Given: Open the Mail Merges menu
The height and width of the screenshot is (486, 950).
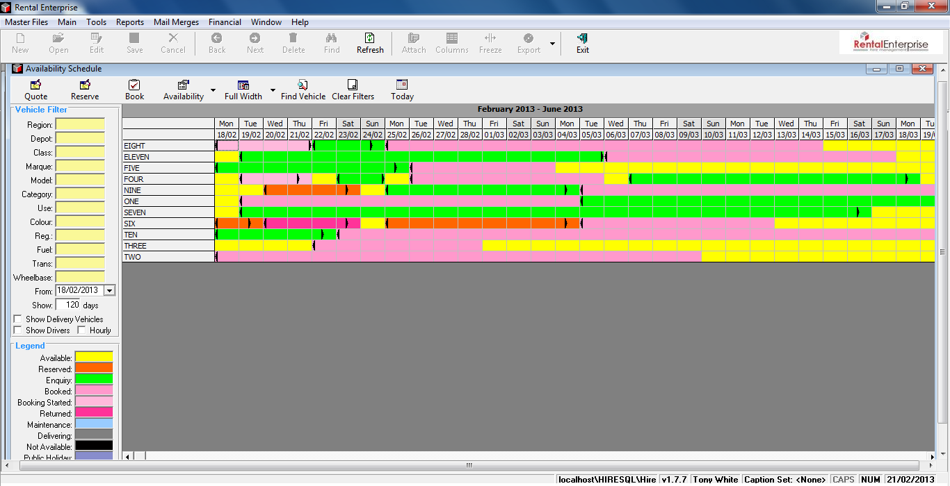Looking at the screenshot, I should 177,22.
